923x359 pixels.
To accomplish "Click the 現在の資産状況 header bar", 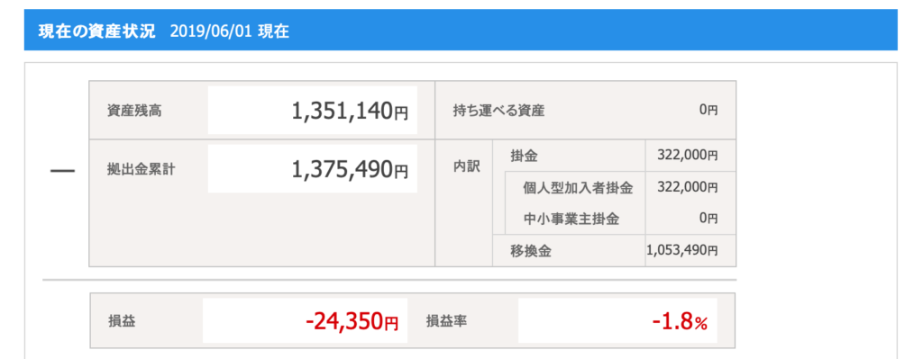I will point(461,30).
